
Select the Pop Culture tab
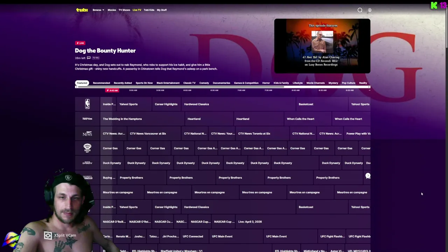click(349, 83)
